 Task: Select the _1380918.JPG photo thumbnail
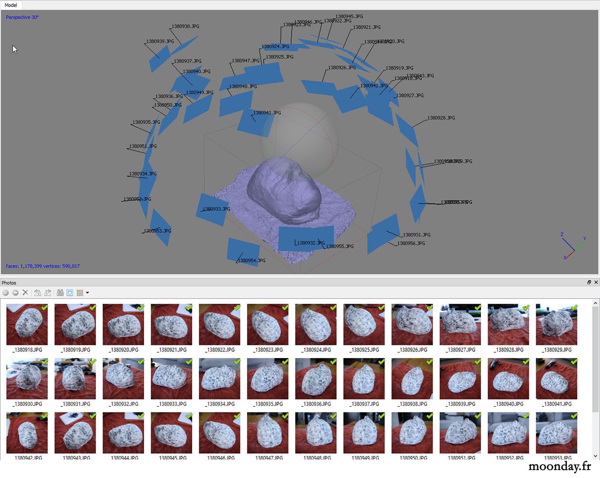point(27,324)
